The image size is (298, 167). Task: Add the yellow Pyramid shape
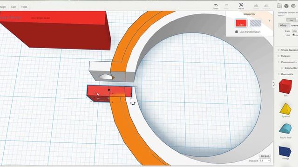[x=285, y=109]
